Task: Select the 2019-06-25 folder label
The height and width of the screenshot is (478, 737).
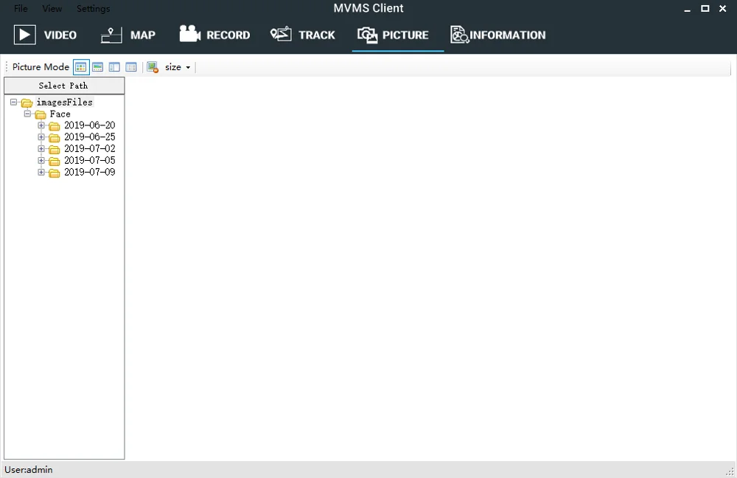Action: click(89, 137)
